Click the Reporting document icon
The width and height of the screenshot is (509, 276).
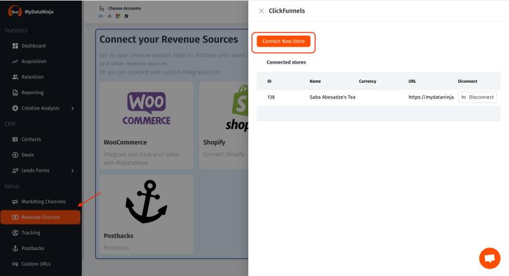[15, 92]
